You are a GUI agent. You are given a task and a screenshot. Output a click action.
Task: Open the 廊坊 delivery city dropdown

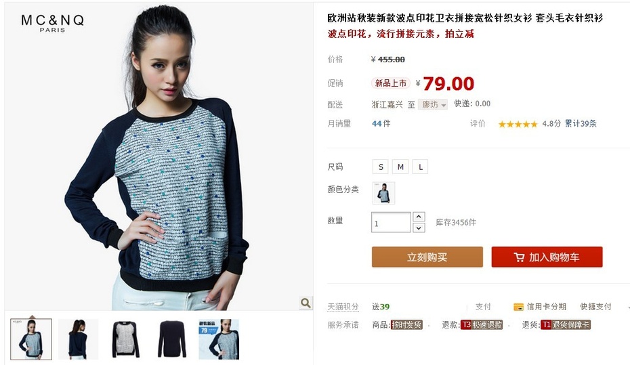tap(433, 105)
